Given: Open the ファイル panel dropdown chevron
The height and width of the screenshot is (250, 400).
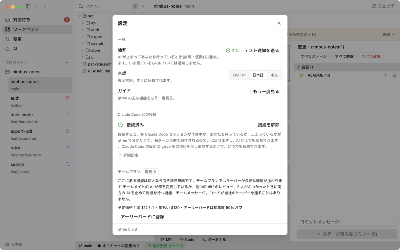Looking at the screenshot, I should (x=143, y=6).
